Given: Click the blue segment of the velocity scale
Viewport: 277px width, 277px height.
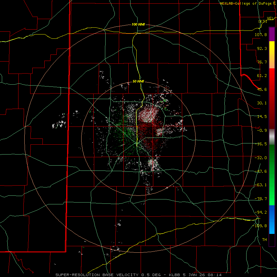Looking at the screenshot, I should coord(272,219).
